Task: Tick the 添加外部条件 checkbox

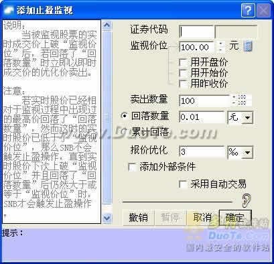Action: pos(132,167)
